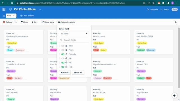Click the Costumes tag
This screenshot has height=101, width=180.
tap(19, 50)
